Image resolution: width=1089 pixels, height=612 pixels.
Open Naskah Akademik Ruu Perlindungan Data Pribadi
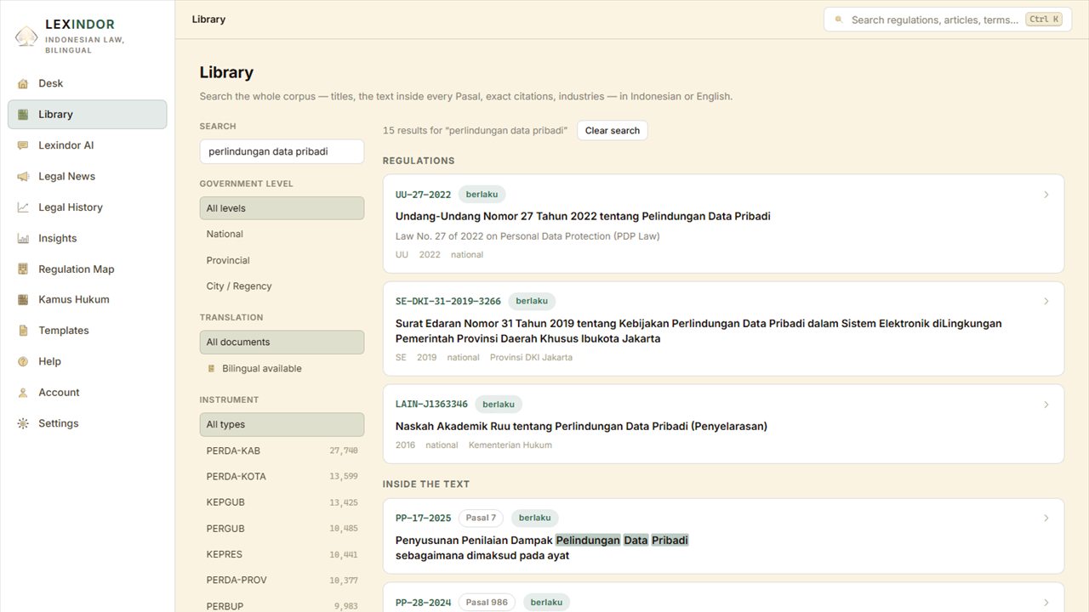581,427
